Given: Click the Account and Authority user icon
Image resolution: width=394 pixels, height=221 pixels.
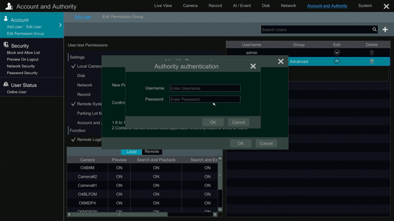Looking at the screenshot, I should pos(9,6).
